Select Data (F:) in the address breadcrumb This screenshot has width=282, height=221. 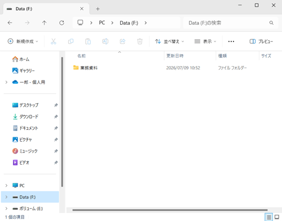point(129,23)
